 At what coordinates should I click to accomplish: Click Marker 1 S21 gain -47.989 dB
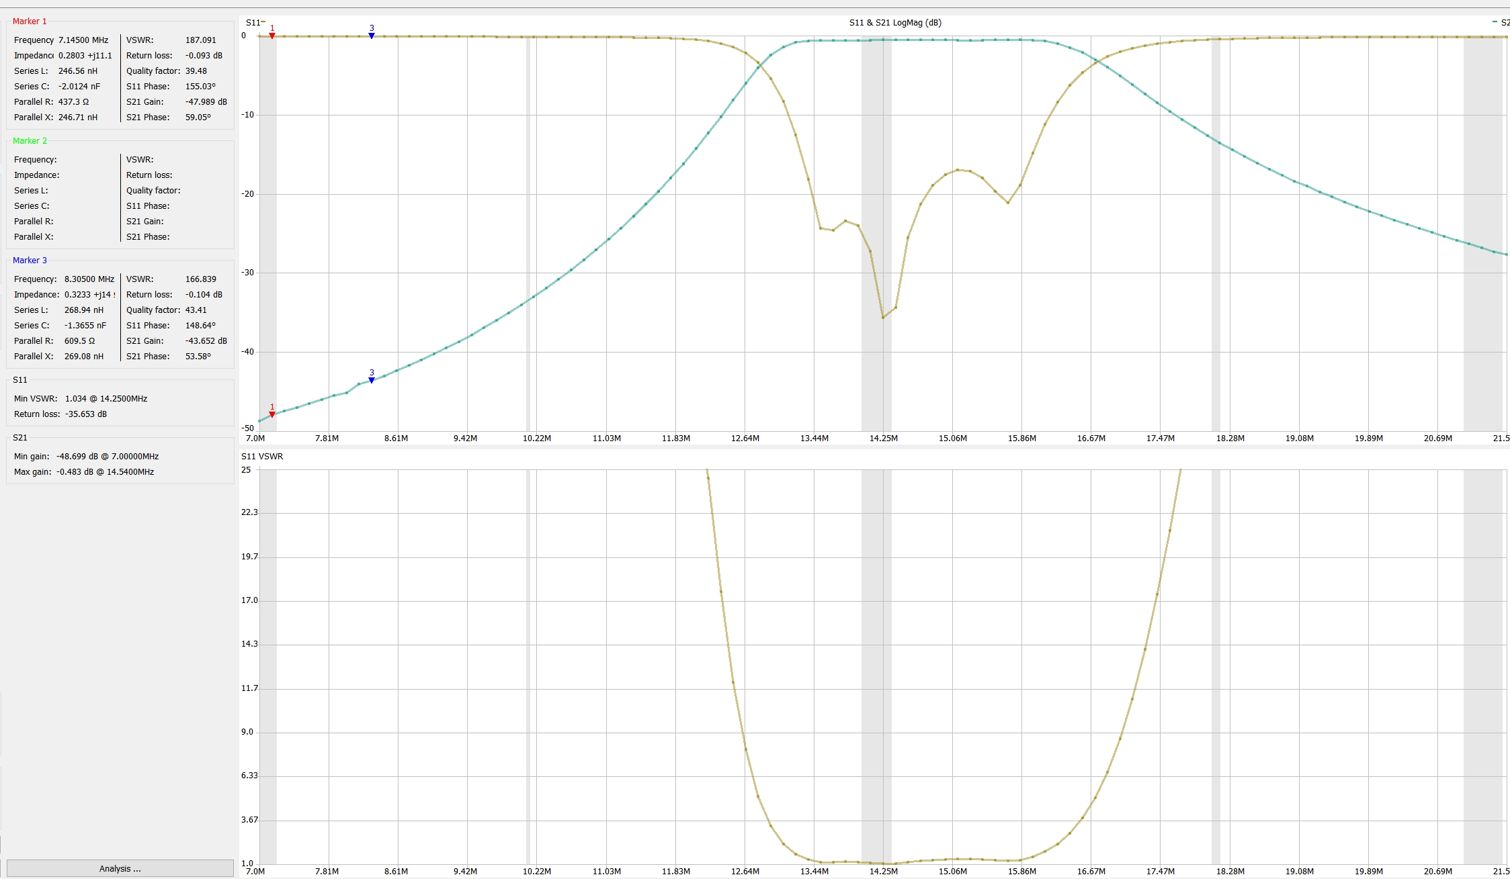pyautogui.click(x=206, y=102)
